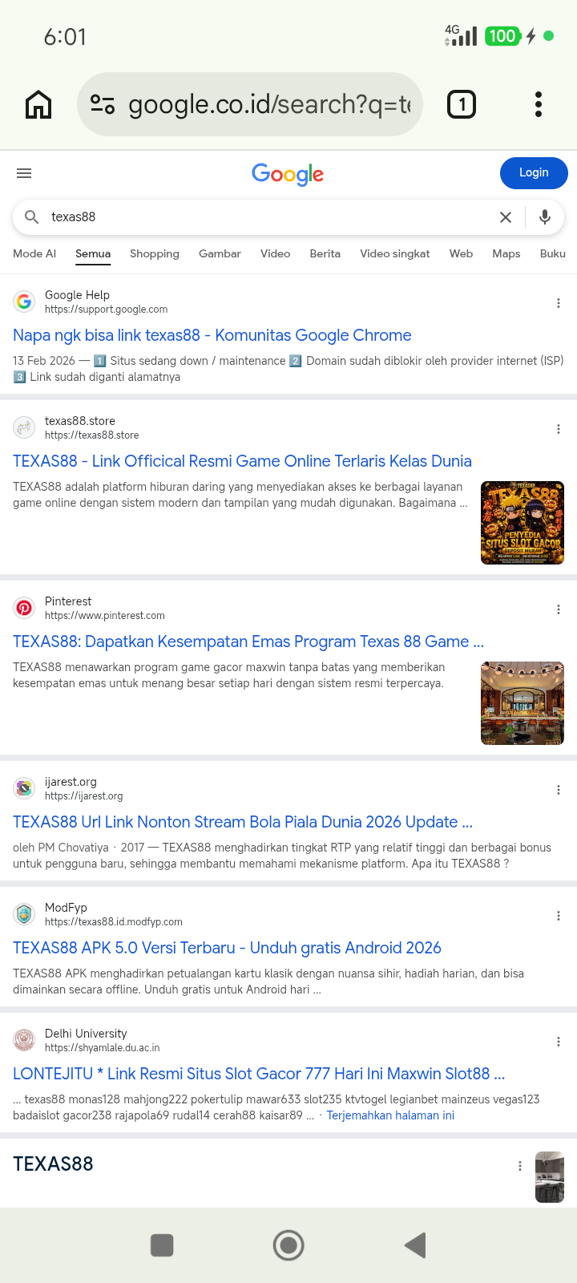Switch to Shopping tab
Screen dimensions: 577x1283
[x=155, y=253]
